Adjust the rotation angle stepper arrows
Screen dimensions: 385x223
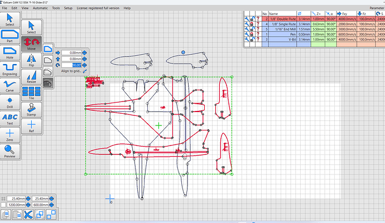coord(85,65)
